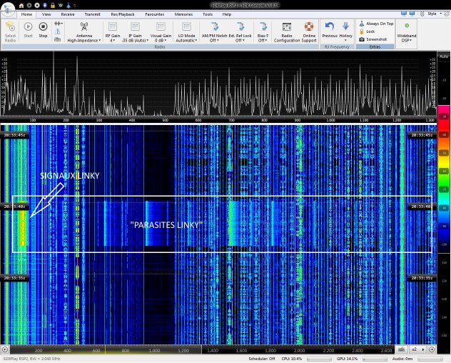The image size is (451, 363).
Task: Click the waterfall colour scale bar
Action: click(444, 179)
